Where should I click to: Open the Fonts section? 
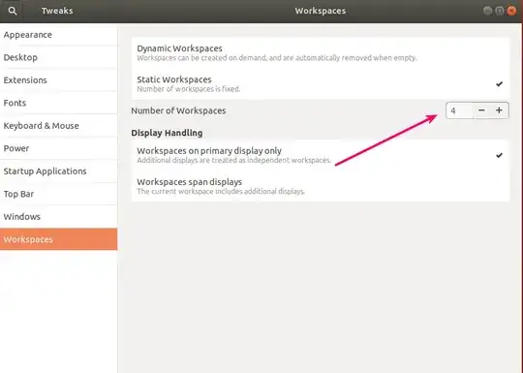tap(58, 103)
